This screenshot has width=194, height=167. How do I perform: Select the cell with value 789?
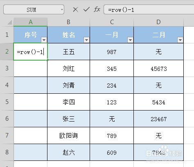[112, 135]
